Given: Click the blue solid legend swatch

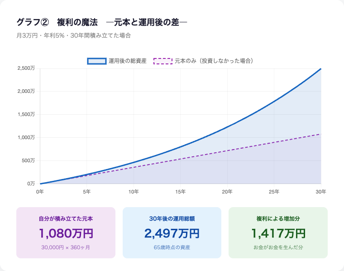Looking at the screenshot, I should [97, 61].
